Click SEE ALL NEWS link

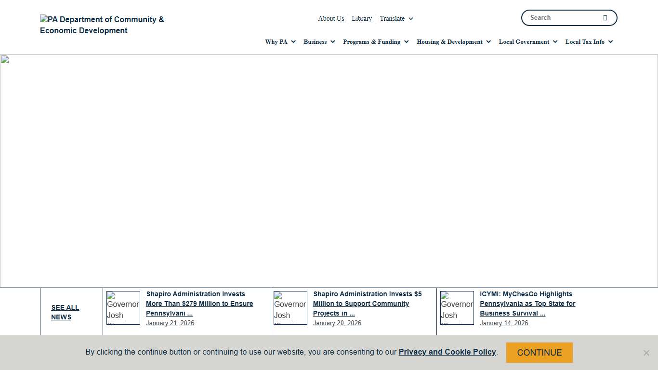(65, 312)
